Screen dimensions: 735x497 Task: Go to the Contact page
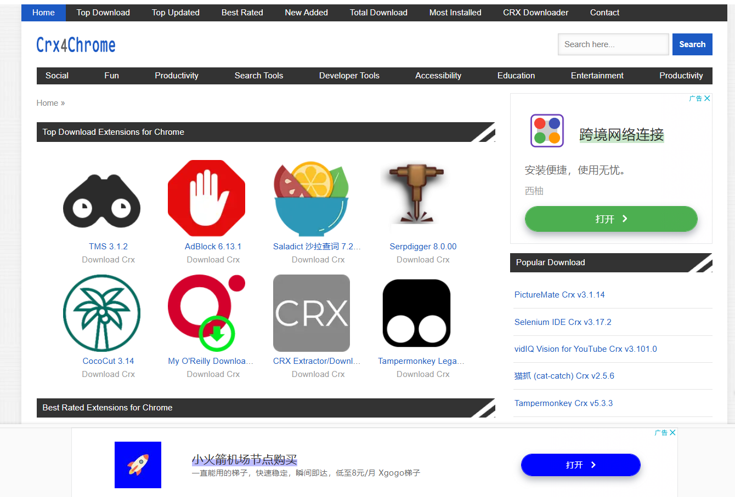click(x=604, y=13)
